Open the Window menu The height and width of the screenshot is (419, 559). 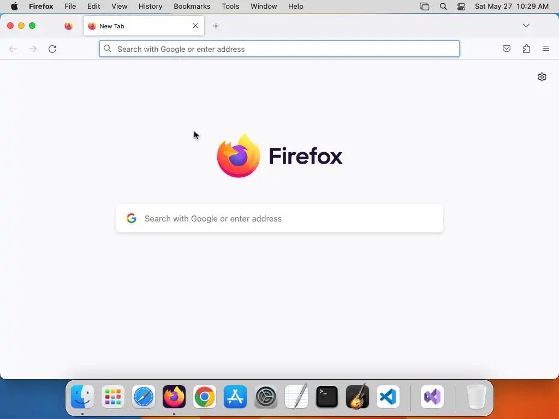click(x=264, y=7)
